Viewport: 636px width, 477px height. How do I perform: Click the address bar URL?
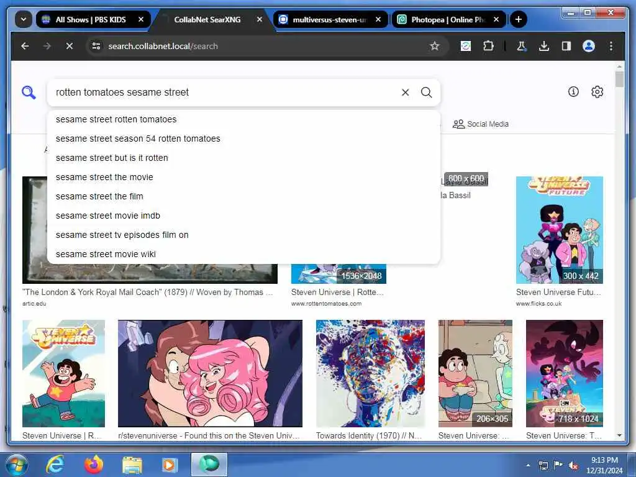163,46
